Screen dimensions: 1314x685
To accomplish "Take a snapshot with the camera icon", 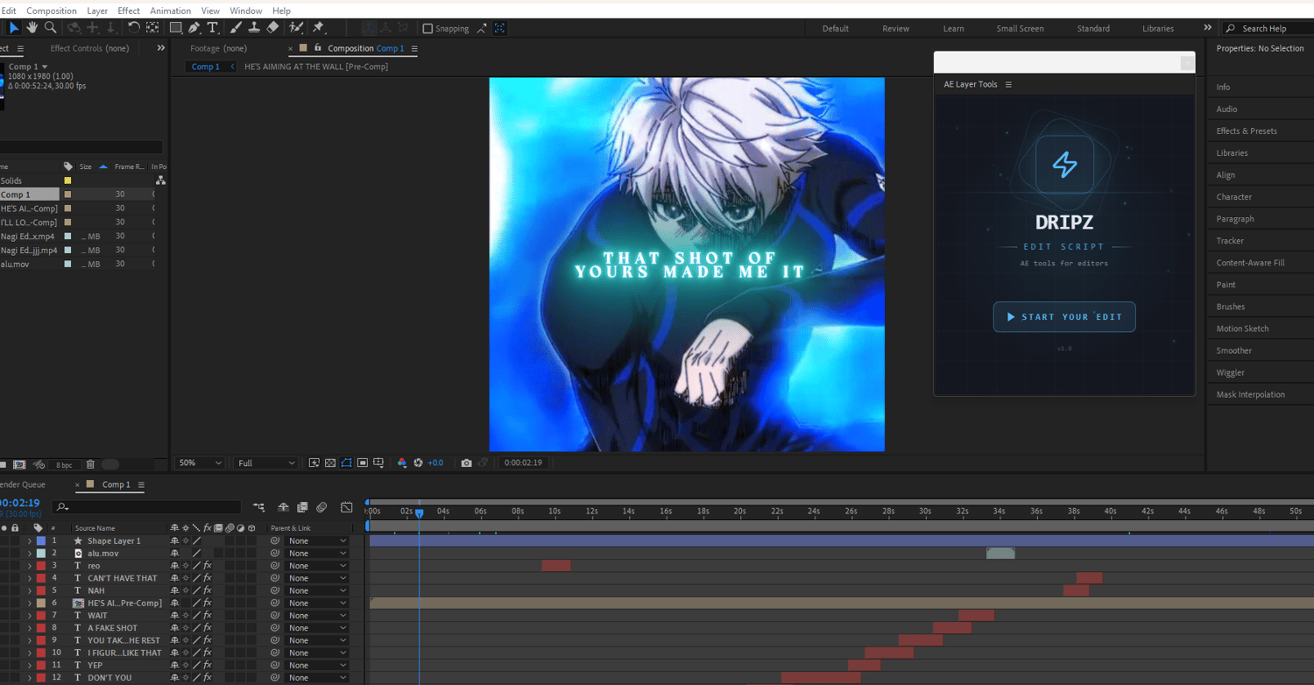I will pos(466,463).
